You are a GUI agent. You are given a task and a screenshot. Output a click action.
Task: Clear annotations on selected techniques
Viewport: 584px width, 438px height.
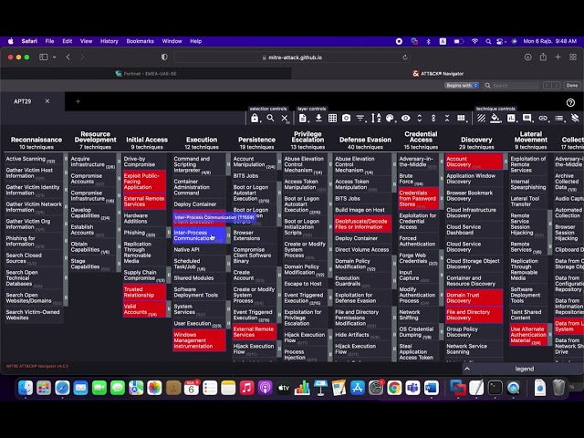pos(575,119)
